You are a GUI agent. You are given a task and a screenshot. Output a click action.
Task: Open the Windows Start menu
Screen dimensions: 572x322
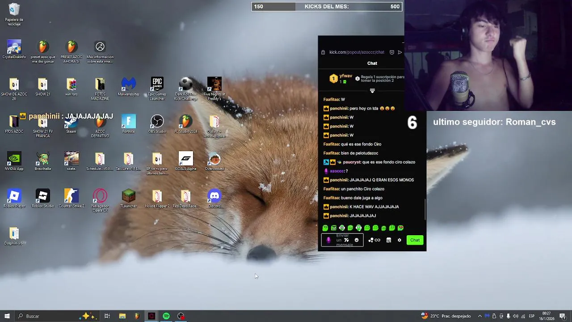(x=7, y=316)
